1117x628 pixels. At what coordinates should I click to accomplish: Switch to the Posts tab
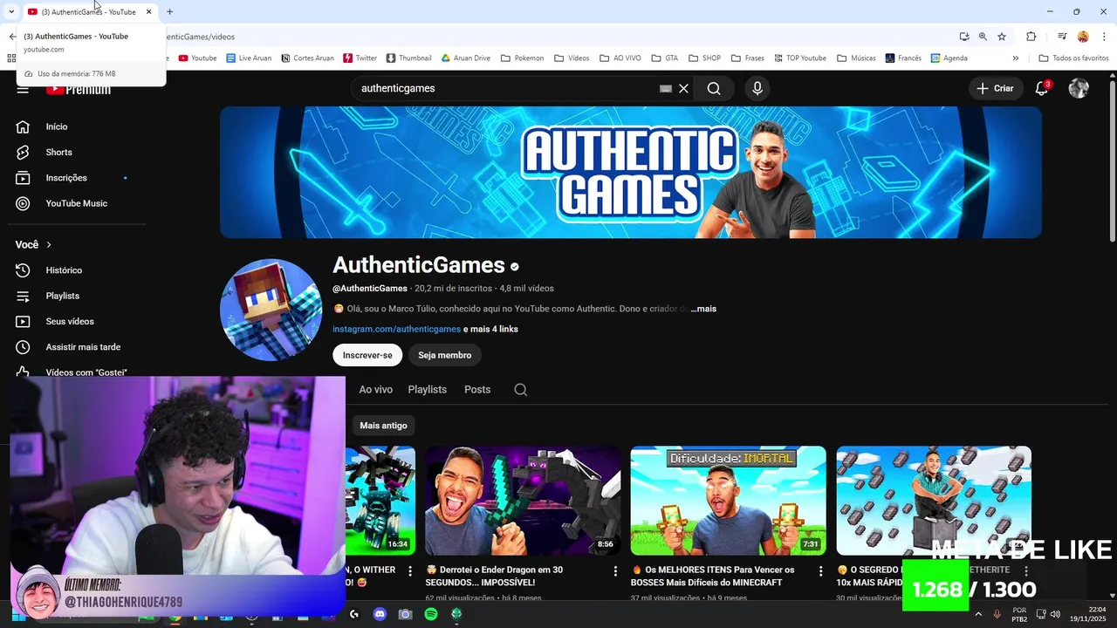477,390
